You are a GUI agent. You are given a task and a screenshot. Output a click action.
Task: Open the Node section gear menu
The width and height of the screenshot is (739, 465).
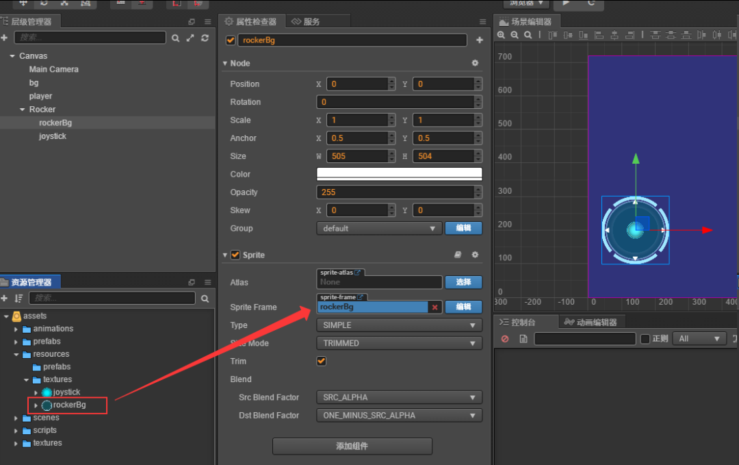pos(475,63)
